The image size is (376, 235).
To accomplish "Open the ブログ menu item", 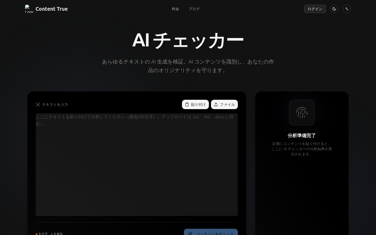I will click(x=194, y=9).
